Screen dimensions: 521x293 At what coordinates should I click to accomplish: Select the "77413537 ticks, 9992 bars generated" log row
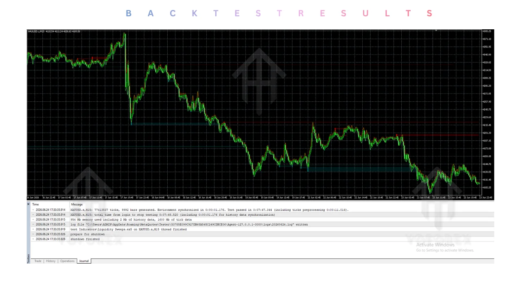coord(263,210)
